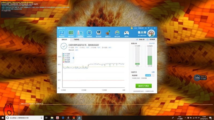Viewport: 214px width, 120px height.
Task: Click the 优化内存 memory optimize link
Action: click(152, 43)
